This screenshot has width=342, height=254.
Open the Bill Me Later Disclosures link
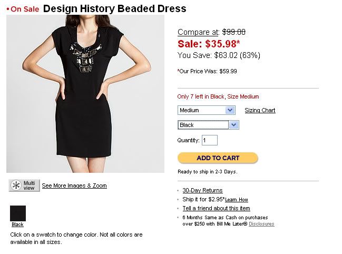[x=261, y=224]
